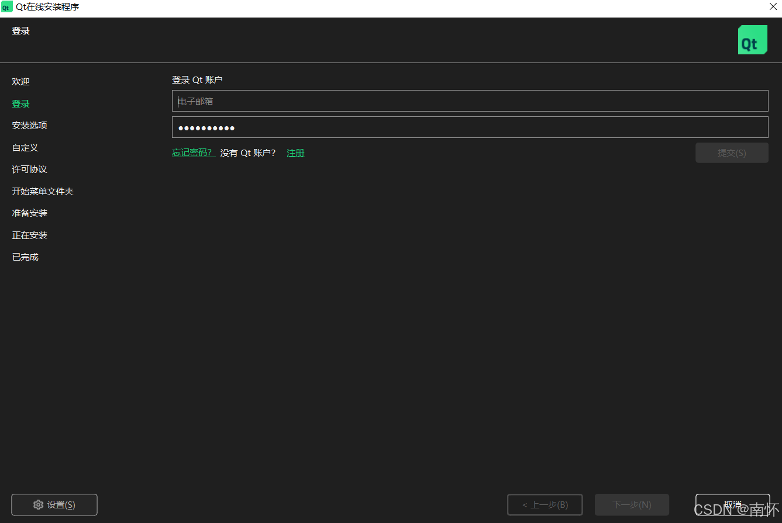Choose the 许可协议 step
Screen dimensions: 782x523
click(29, 169)
